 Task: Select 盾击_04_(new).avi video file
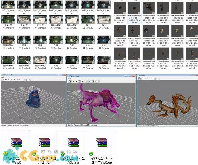[104, 22]
